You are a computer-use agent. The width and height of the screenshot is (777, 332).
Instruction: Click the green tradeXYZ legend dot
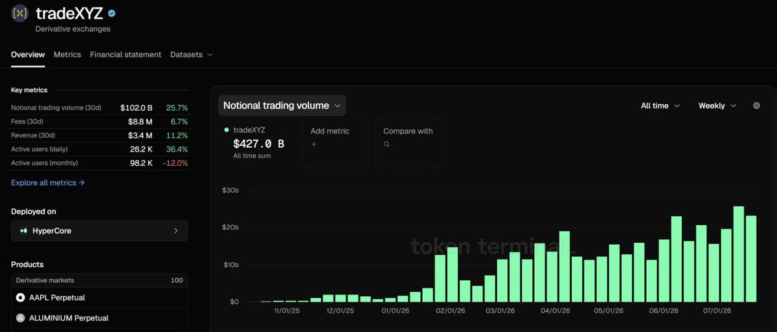coord(226,130)
